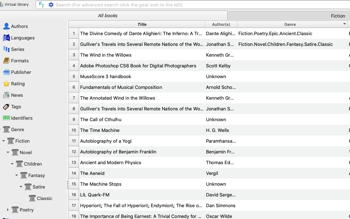Click the Rating star icon
The width and height of the screenshot is (350, 219).
pyautogui.click(x=6, y=84)
